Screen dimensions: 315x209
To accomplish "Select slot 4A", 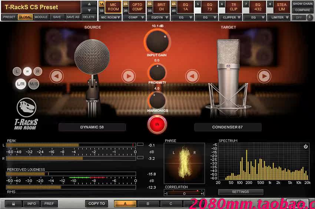I will (x=174, y=4).
